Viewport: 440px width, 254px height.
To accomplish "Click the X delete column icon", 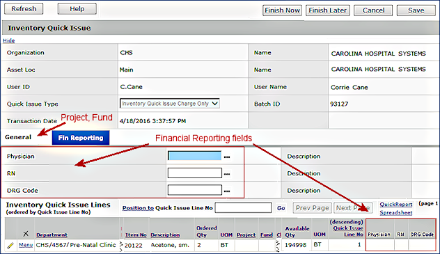I will (x=26, y=234).
